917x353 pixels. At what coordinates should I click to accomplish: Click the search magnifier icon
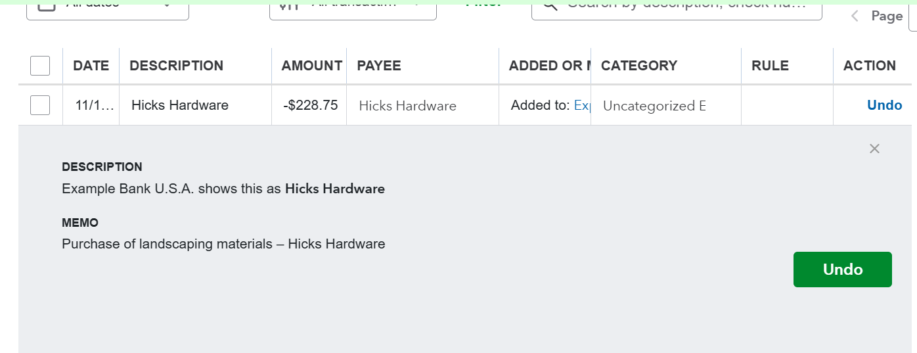coord(549,5)
